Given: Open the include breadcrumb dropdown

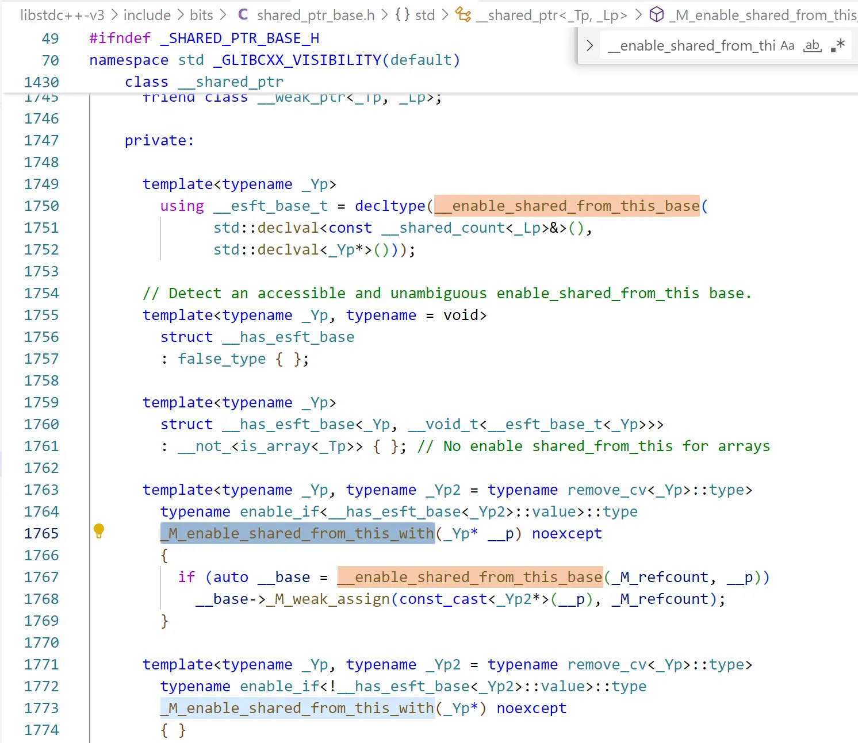Looking at the screenshot, I should [x=147, y=15].
